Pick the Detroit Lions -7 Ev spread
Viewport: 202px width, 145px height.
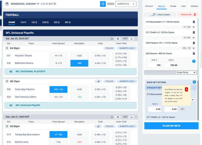tap(58, 142)
